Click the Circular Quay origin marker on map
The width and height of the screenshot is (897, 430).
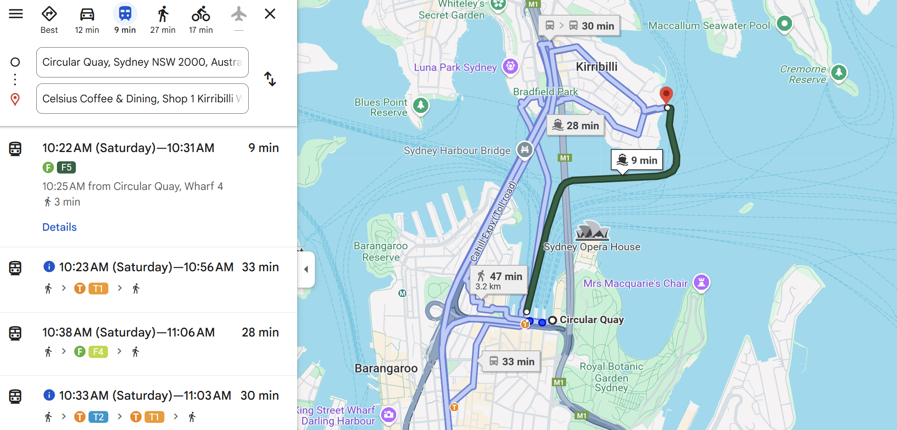coord(553,320)
